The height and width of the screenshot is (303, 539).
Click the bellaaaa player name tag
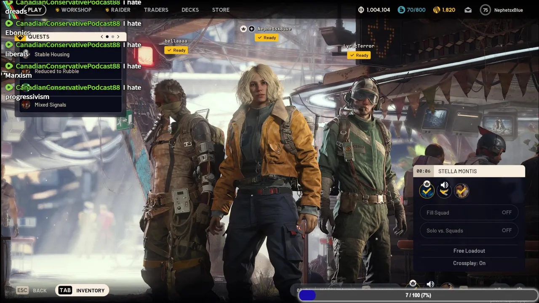pyautogui.click(x=176, y=41)
